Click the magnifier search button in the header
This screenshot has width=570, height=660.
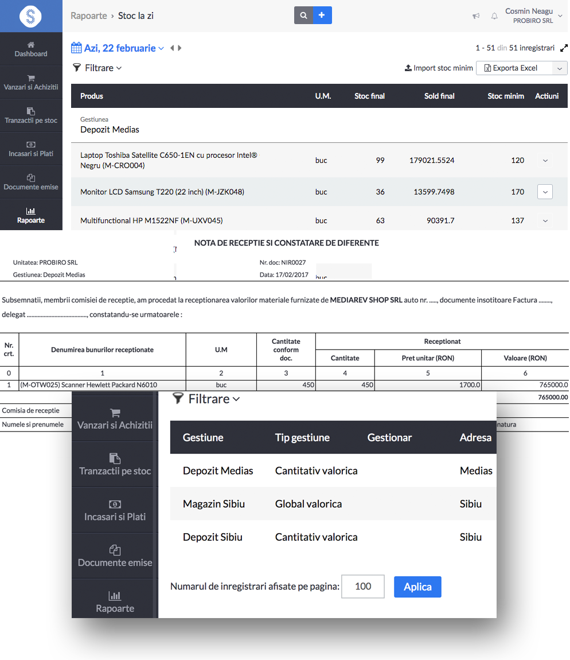[303, 15]
